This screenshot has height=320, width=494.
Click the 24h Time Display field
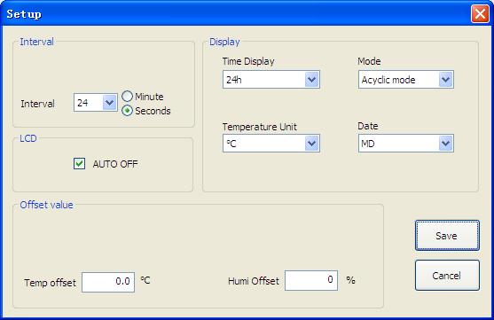click(264, 80)
